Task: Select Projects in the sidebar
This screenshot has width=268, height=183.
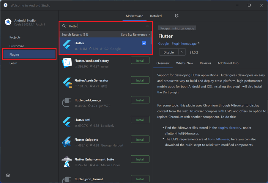Action: (15, 37)
